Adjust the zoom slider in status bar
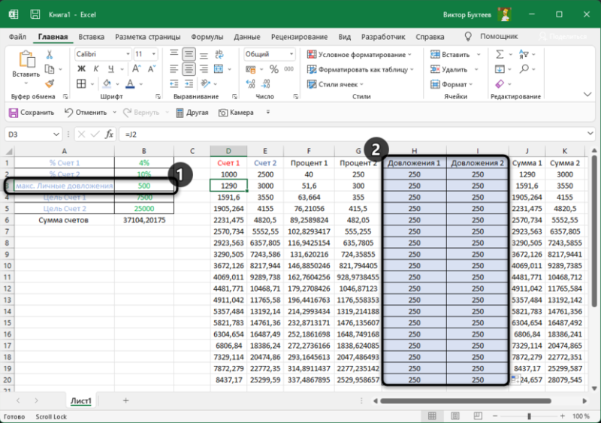Screen dimensions: 601x423 (x=529, y=416)
